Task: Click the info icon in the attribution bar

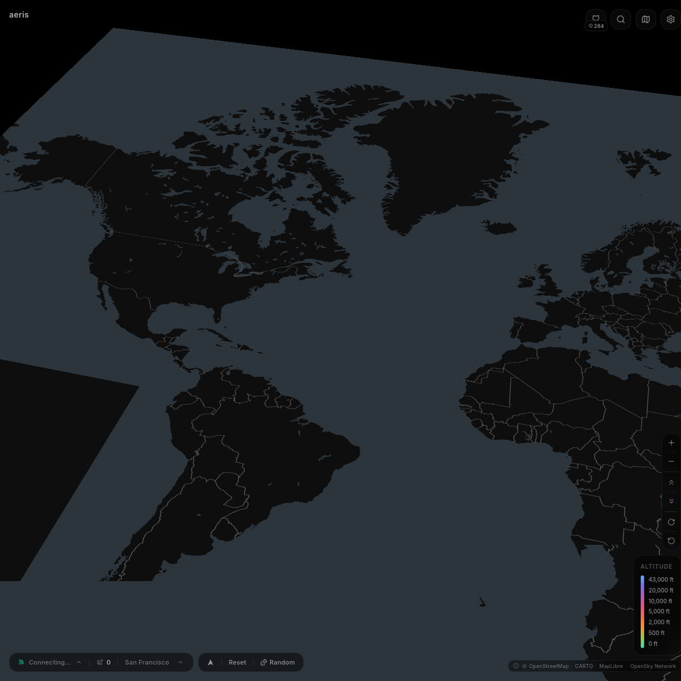Action: [x=516, y=666]
